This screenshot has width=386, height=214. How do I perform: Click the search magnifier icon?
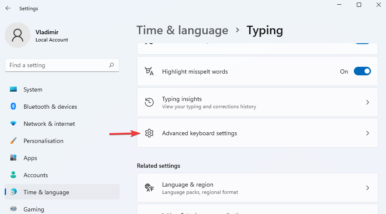pos(112,65)
